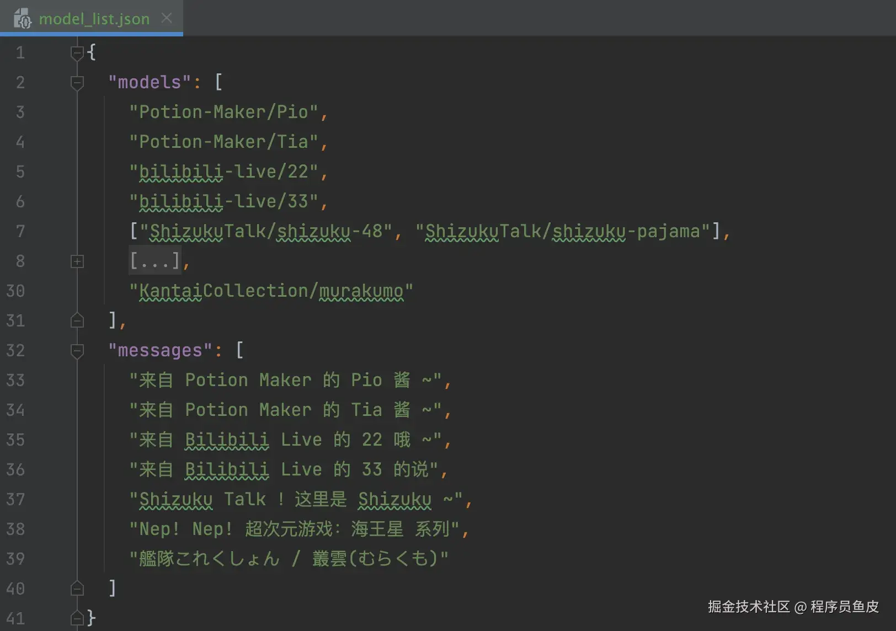Image resolution: width=896 pixels, height=631 pixels.
Task: Click the Tia 酱 message string
Action: click(285, 410)
